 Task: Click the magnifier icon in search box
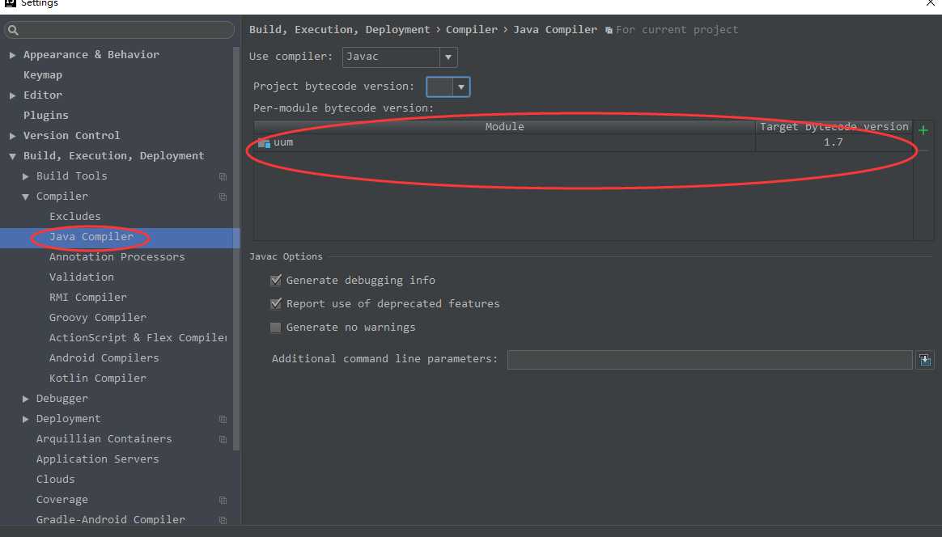click(x=14, y=31)
